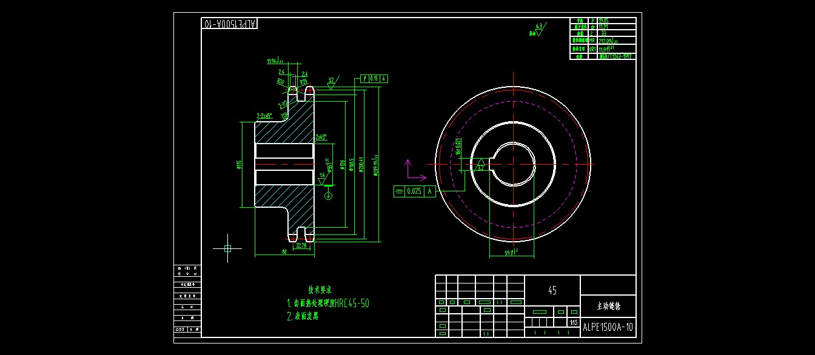The image size is (815, 355).
Task: Select the φ115 hub diameter dimension
Action: (240, 164)
